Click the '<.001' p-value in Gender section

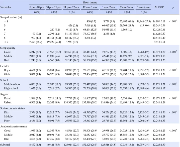pyautogui.click(x=173, y=70)
